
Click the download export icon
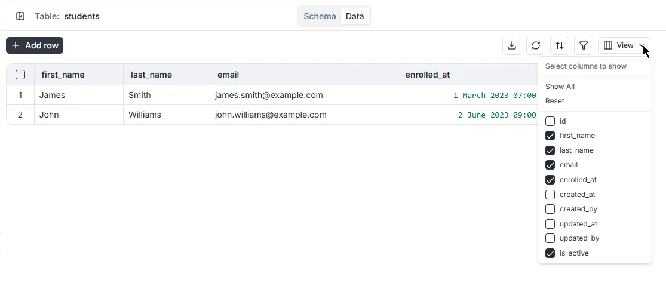(x=512, y=45)
